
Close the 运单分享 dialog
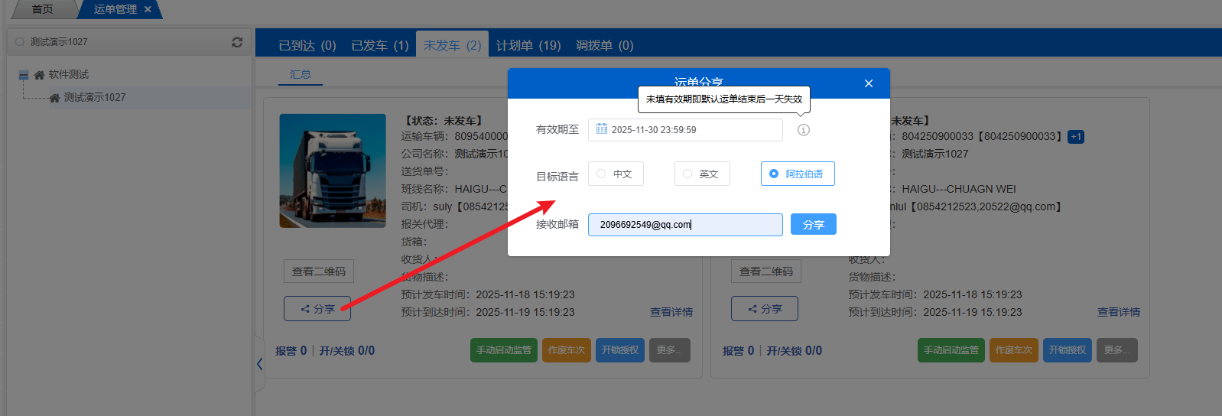coord(868,83)
